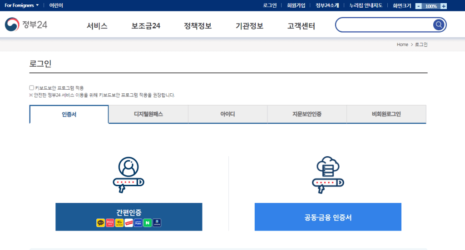Click the top 로그인 link
The width and height of the screenshot is (465, 250).
click(270, 5)
